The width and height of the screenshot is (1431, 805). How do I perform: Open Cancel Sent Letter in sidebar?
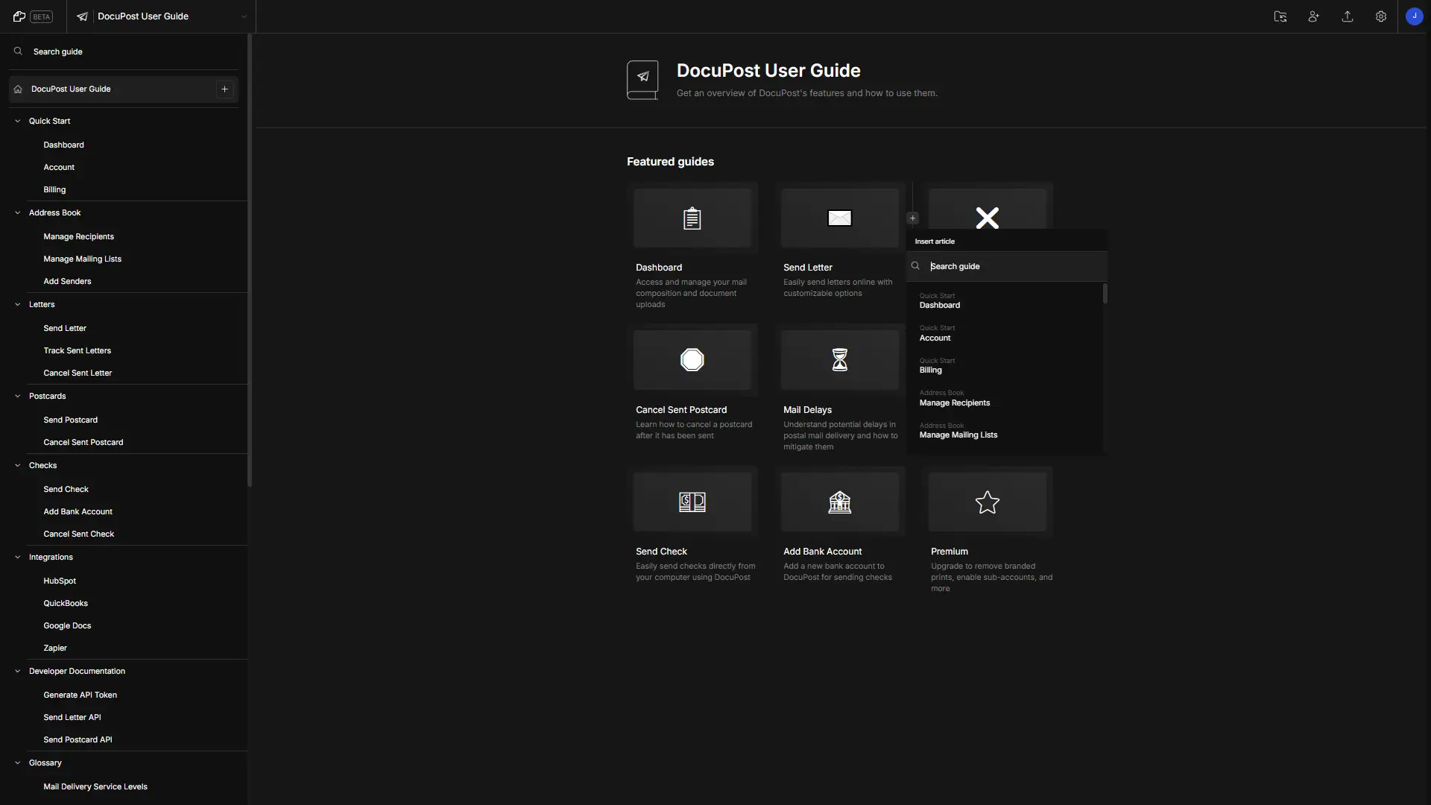(78, 373)
